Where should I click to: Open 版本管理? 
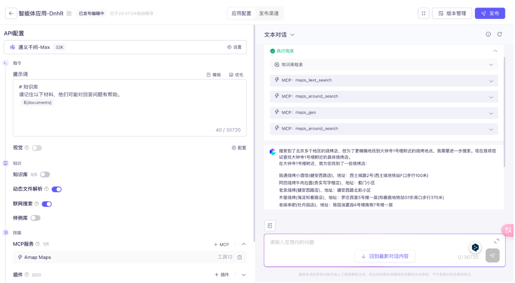click(452, 14)
